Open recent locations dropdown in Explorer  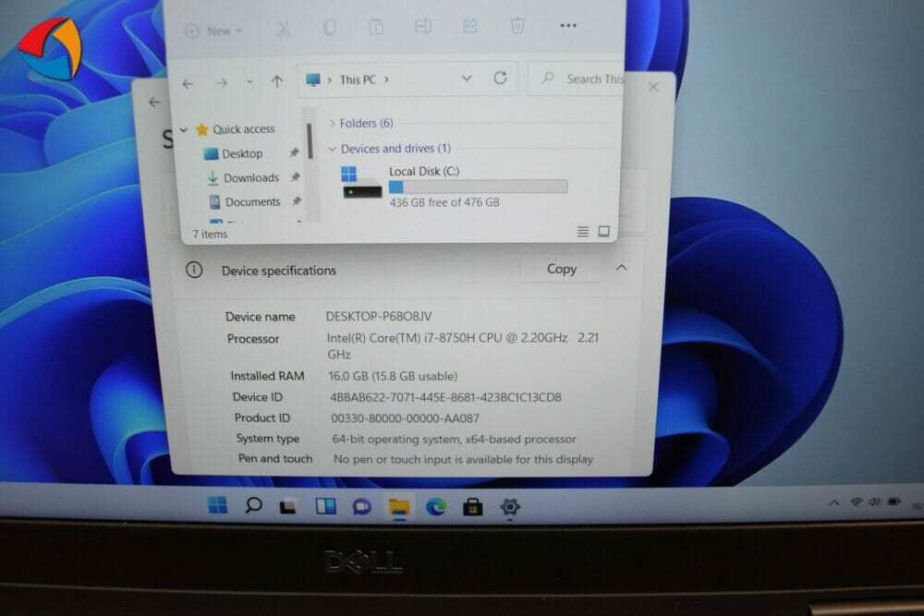click(249, 82)
